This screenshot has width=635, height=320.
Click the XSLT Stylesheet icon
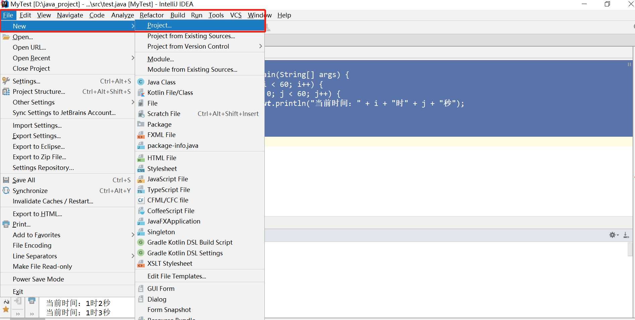[141, 263]
